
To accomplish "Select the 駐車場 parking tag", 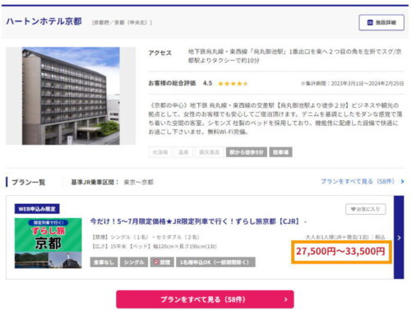I will 280,152.
